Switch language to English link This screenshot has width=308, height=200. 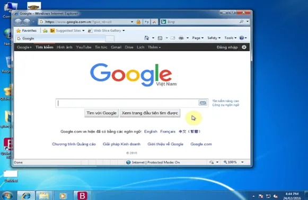pyautogui.click(x=151, y=131)
